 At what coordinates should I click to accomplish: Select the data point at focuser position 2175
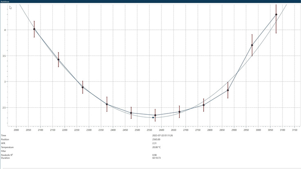click(x=58, y=60)
